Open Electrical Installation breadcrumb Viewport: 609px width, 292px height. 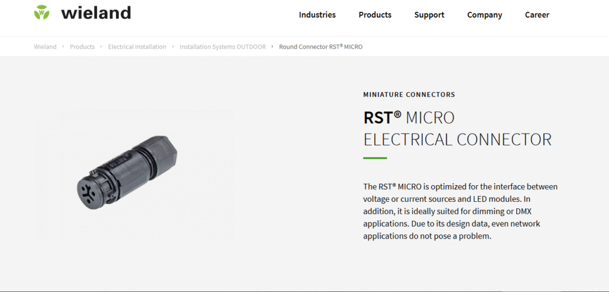(x=137, y=46)
